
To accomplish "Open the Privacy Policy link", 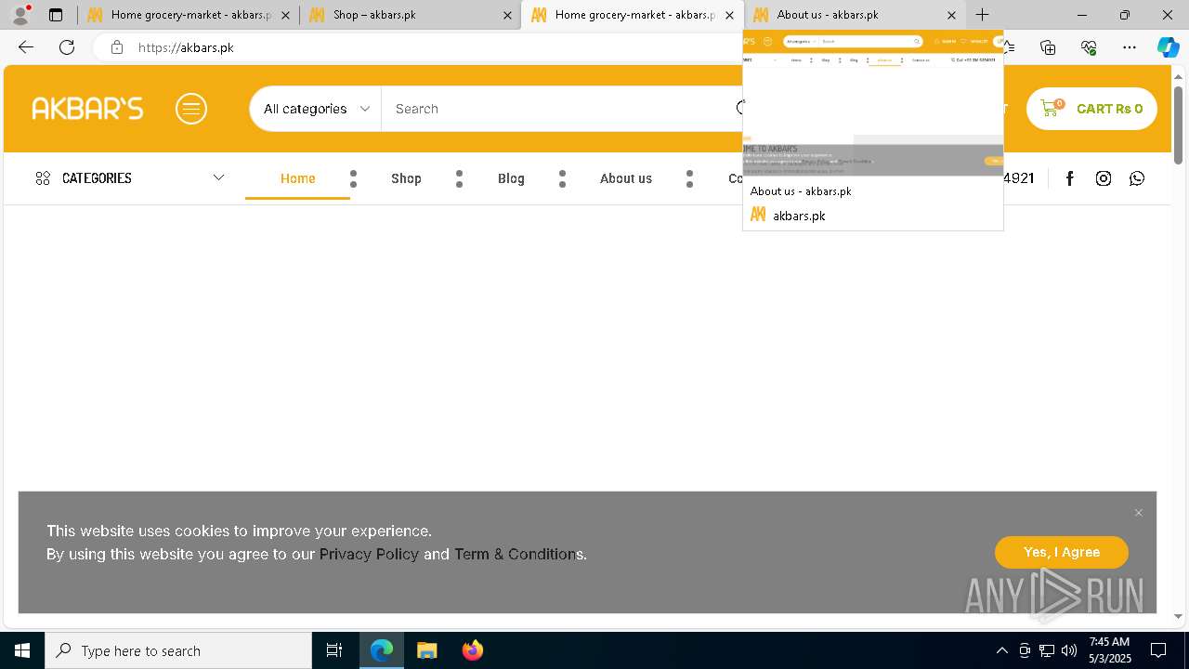I will coord(370,554).
